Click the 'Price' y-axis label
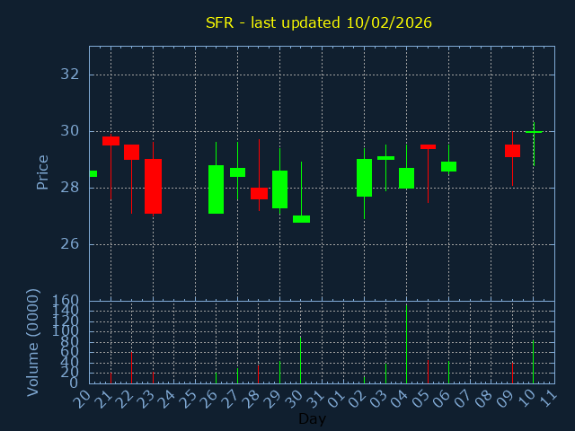The image size is (575, 431). click(x=42, y=172)
